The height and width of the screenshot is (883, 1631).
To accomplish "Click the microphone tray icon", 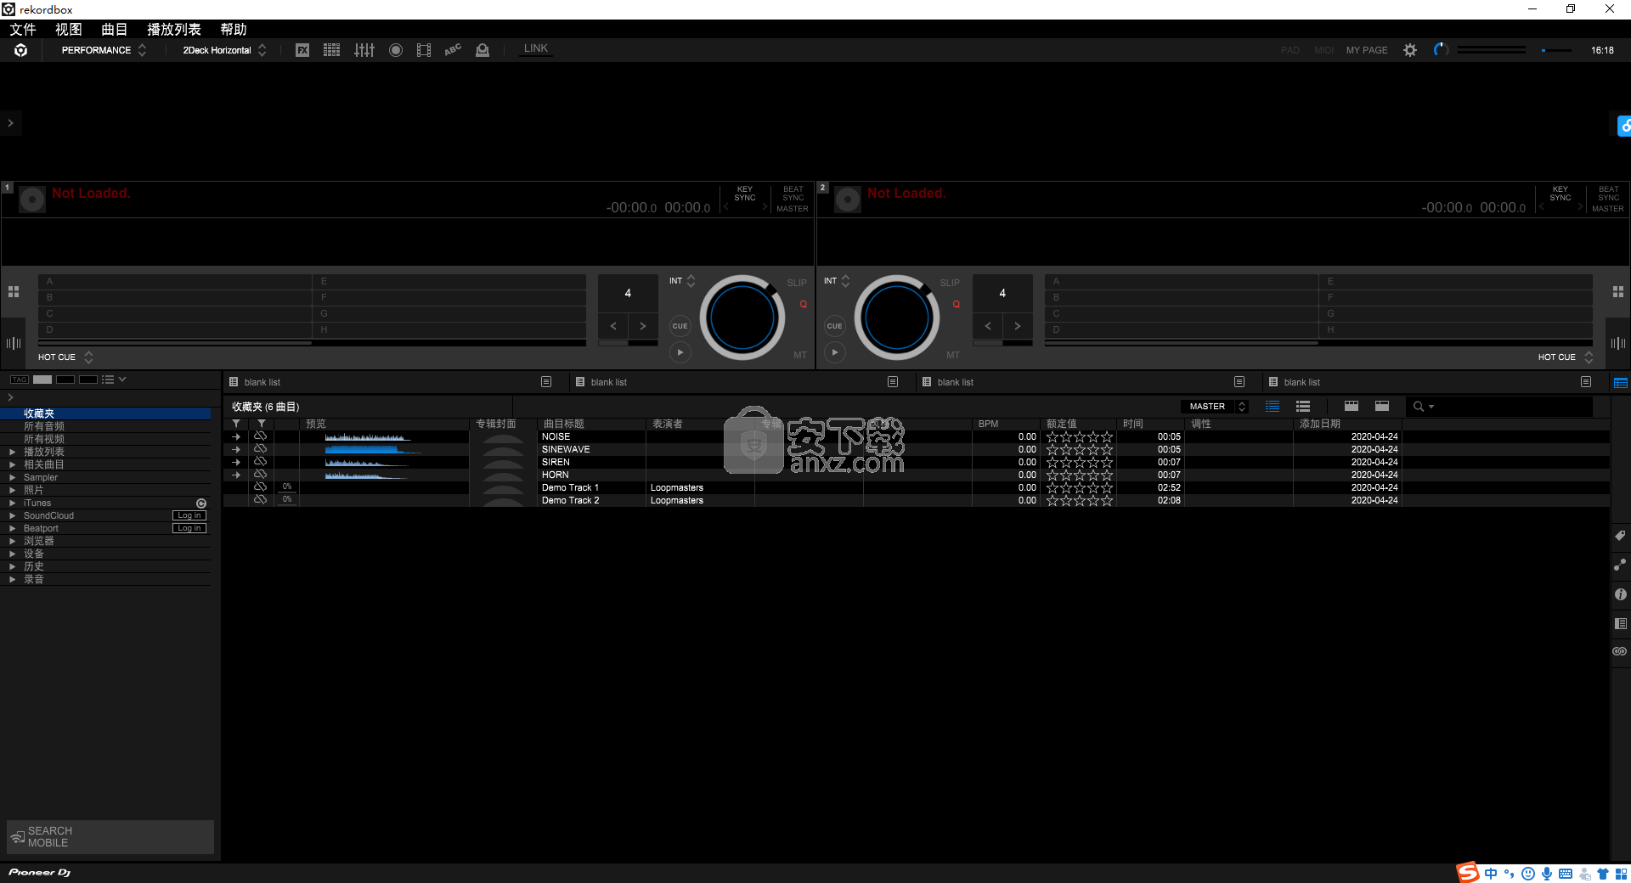I will click(x=1546, y=873).
